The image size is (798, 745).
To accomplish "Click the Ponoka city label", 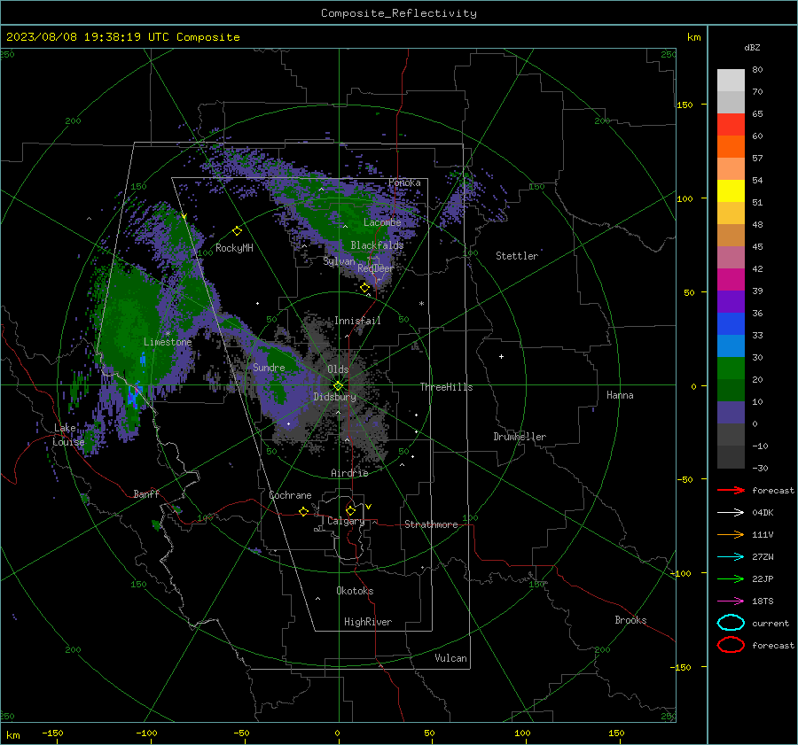I will (404, 182).
